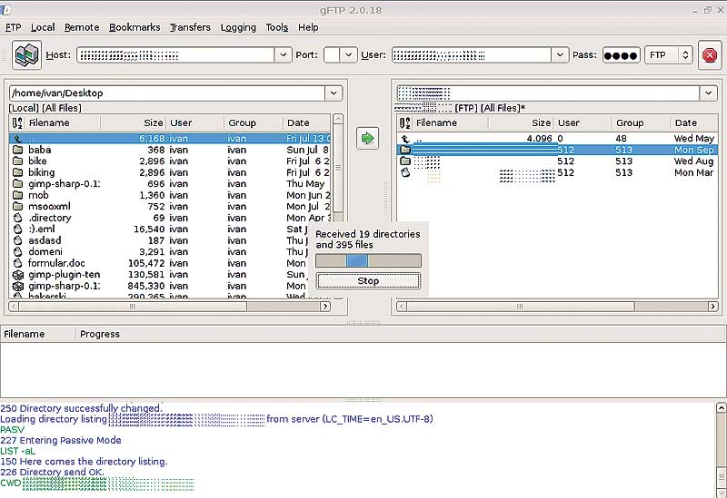The width and height of the screenshot is (727, 498).
Task: Click the User input field
Action: tap(472, 55)
